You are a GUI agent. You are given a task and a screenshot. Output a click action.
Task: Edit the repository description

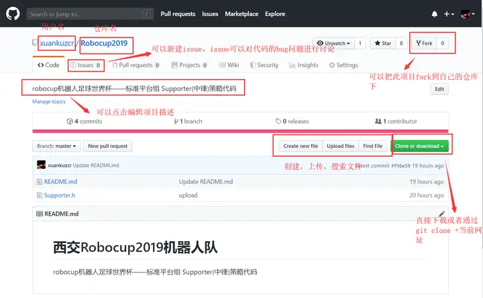coord(439,89)
